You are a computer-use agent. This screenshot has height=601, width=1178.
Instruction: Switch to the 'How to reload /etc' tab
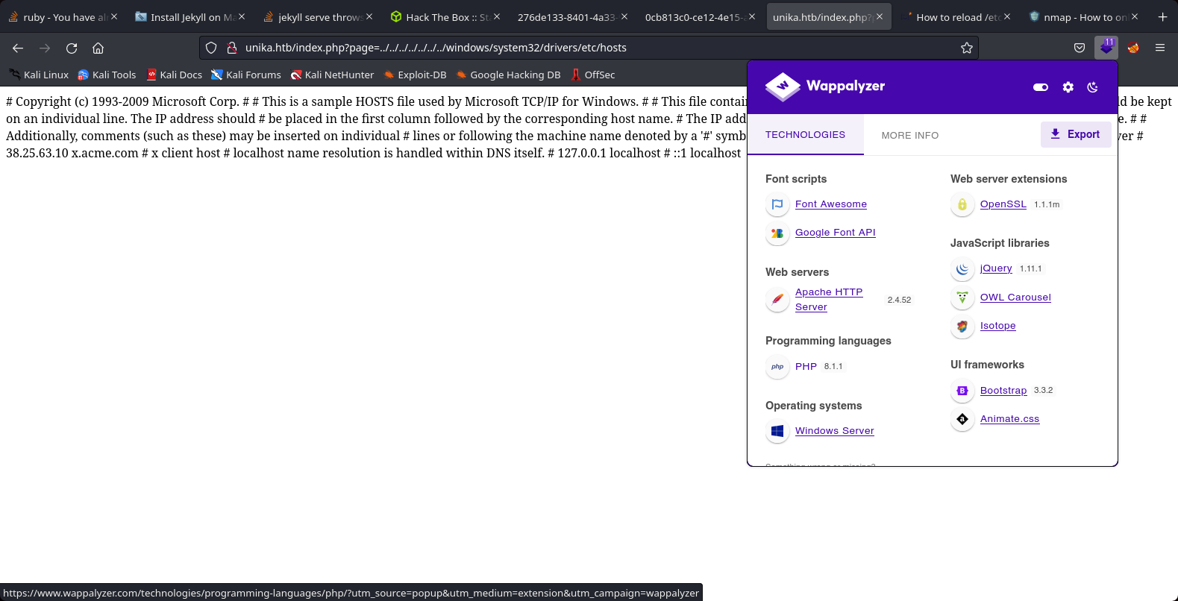(955, 16)
